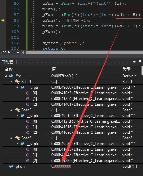This screenshot has width=143, height=176.
Task: Open the 自动窗口 panel options dropdown arrow
Action: tap(134, 62)
